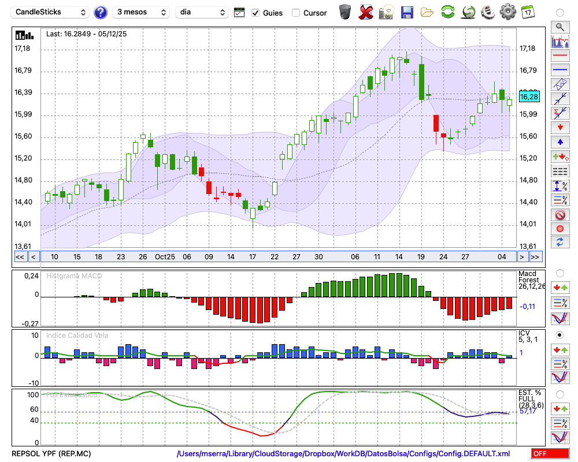578x462 pixels.
Task: Click the euro currency icon
Action: (488, 12)
